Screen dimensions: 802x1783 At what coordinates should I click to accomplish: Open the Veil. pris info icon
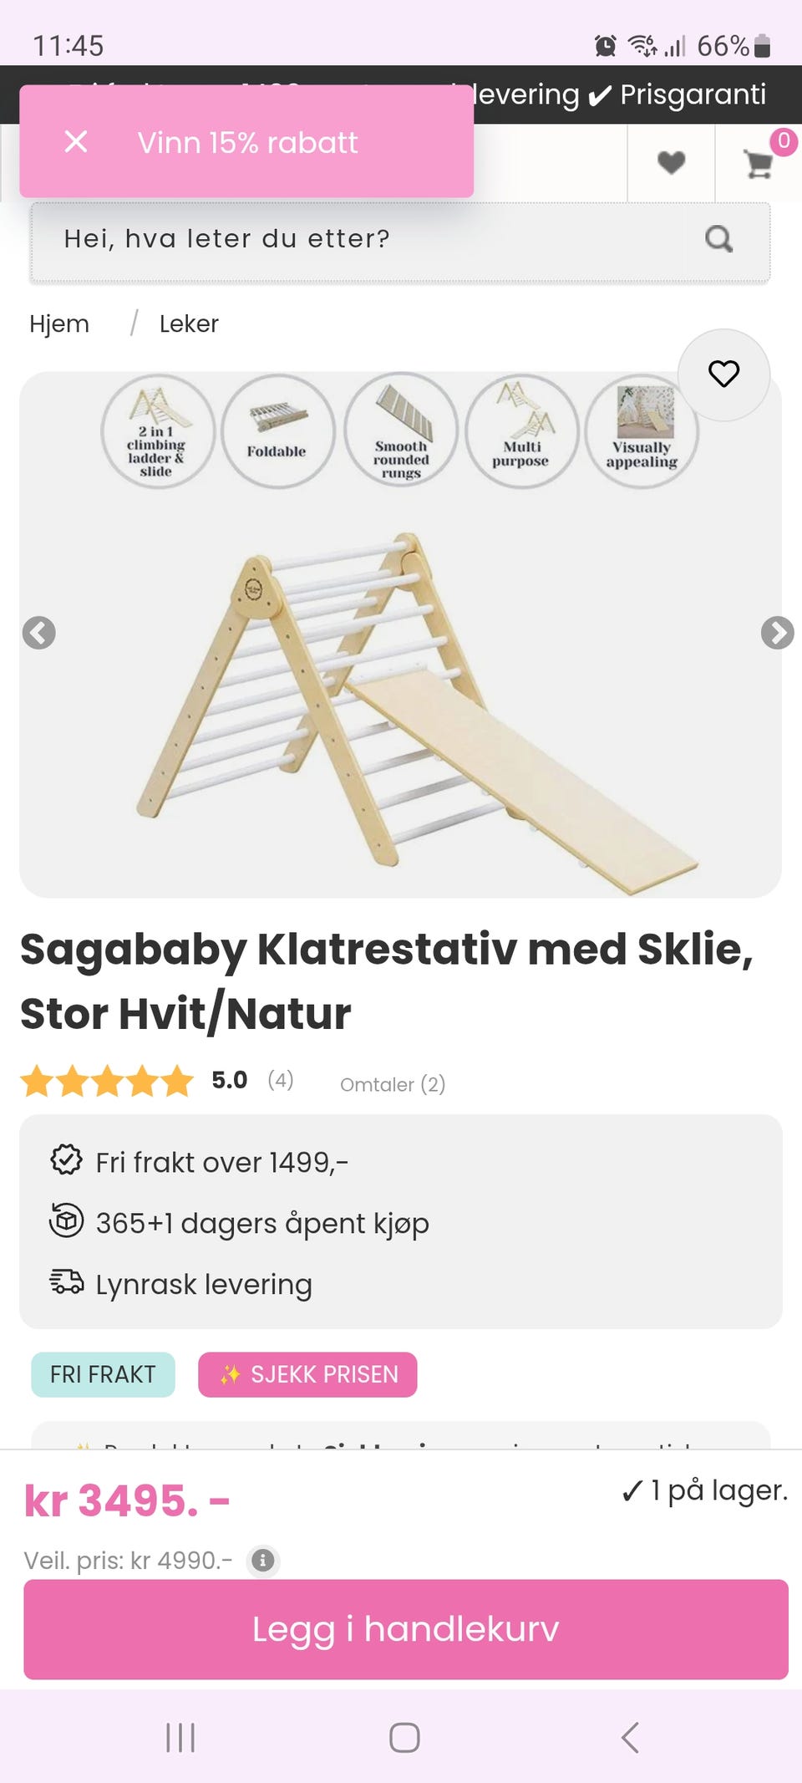pyautogui.click(x=263, y=1560)
